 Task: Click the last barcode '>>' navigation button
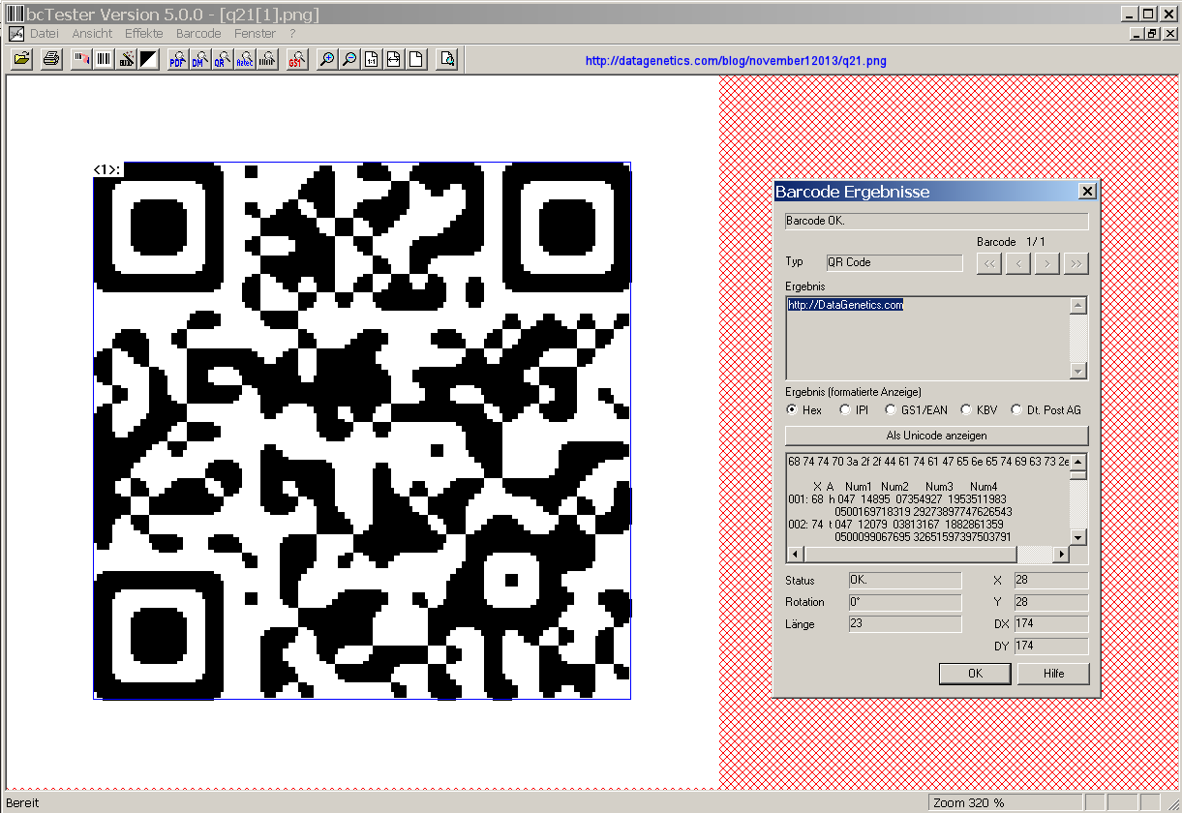(x=1076, y=263)
